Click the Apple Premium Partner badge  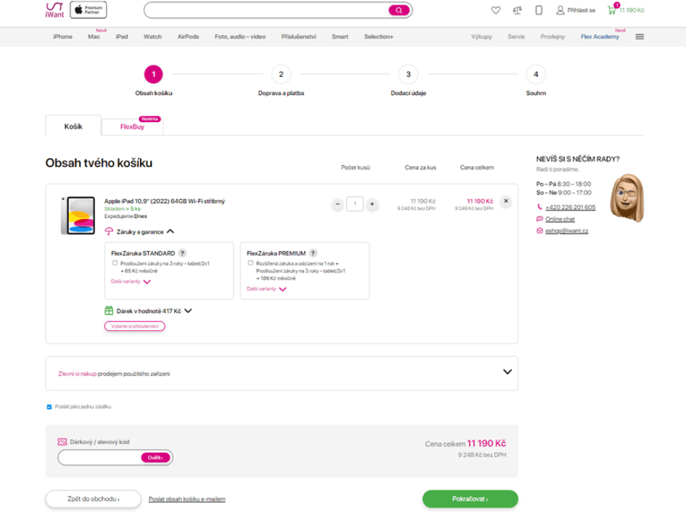tap(88, 10)
